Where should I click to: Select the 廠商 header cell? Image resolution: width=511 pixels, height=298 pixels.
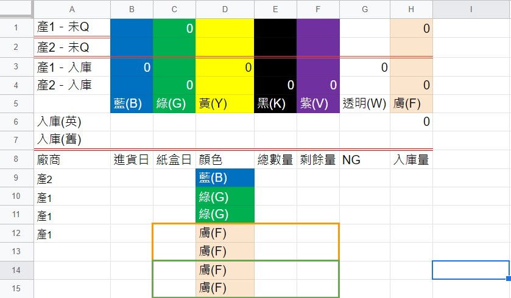point(72,160)
